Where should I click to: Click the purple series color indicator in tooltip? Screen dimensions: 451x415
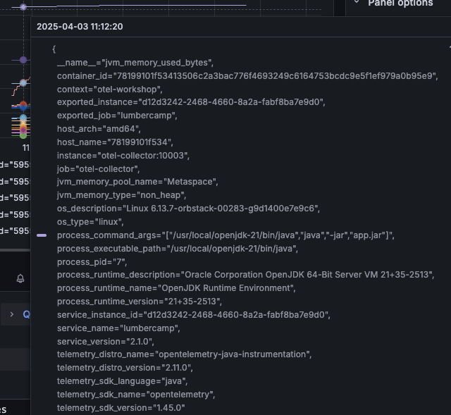point(42,235)
